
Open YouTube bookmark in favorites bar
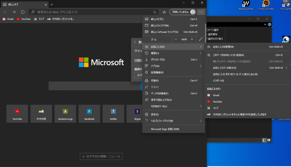pos(24,19)
